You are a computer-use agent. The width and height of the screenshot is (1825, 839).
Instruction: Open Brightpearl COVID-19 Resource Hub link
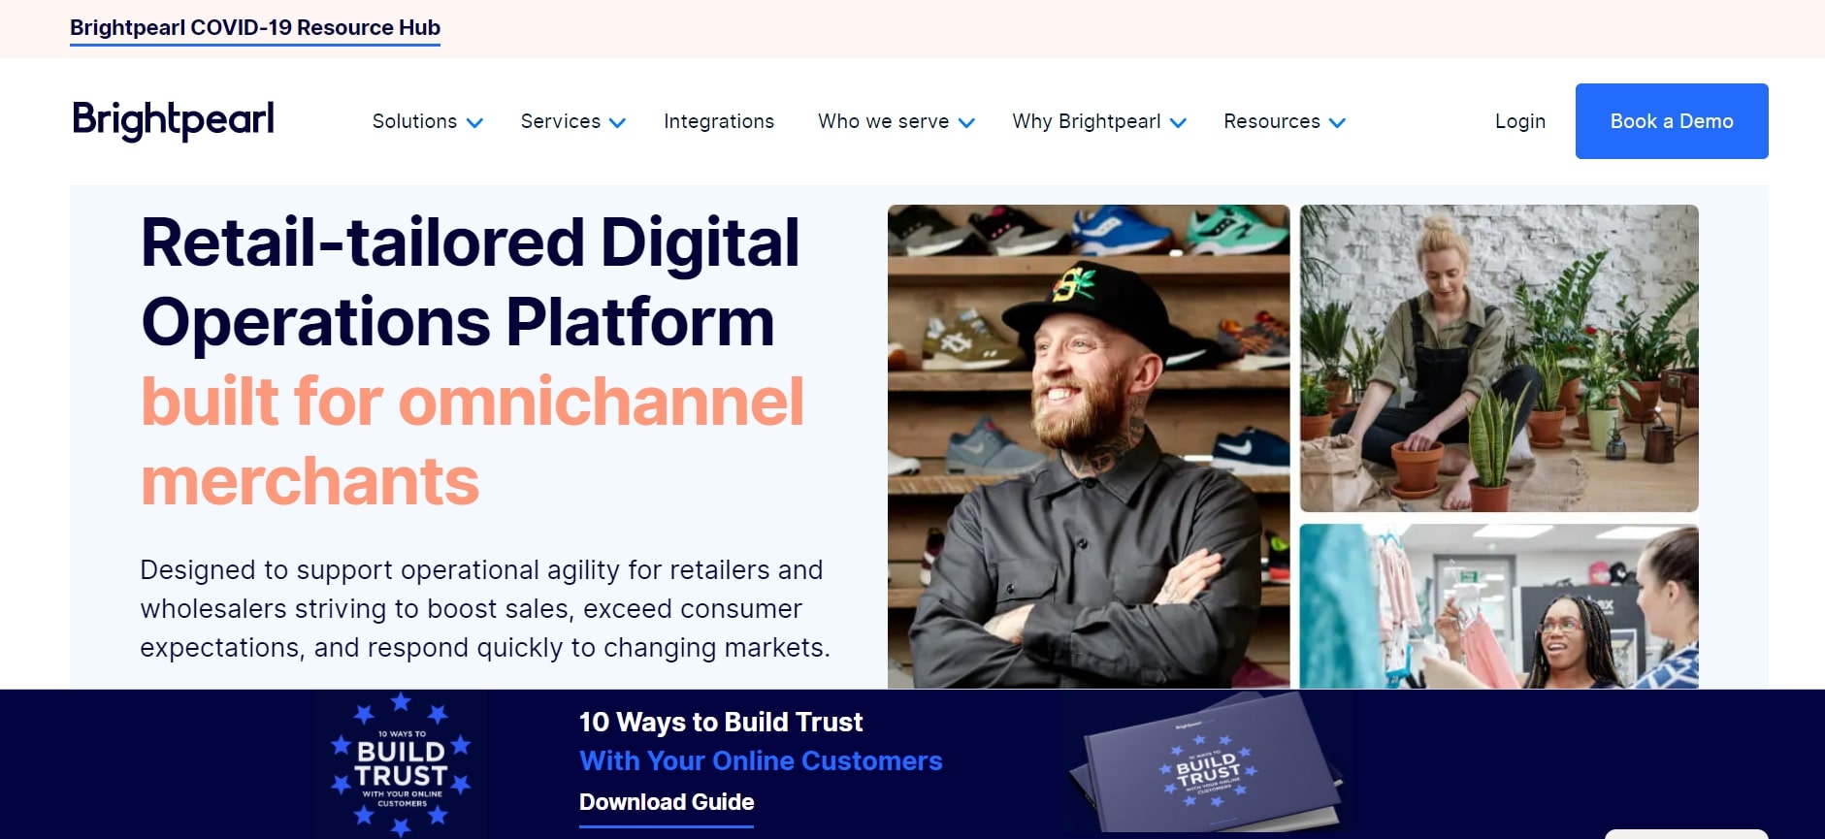(255, 27)
